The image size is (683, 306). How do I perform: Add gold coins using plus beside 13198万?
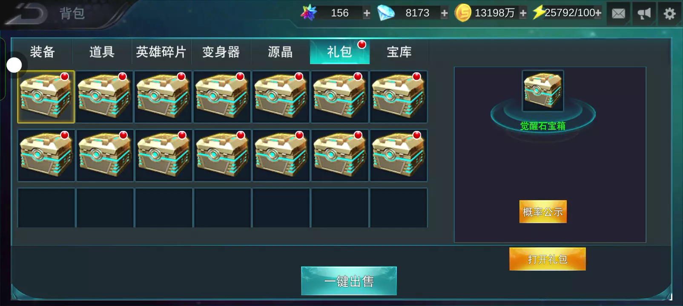(x=523, y=13)
